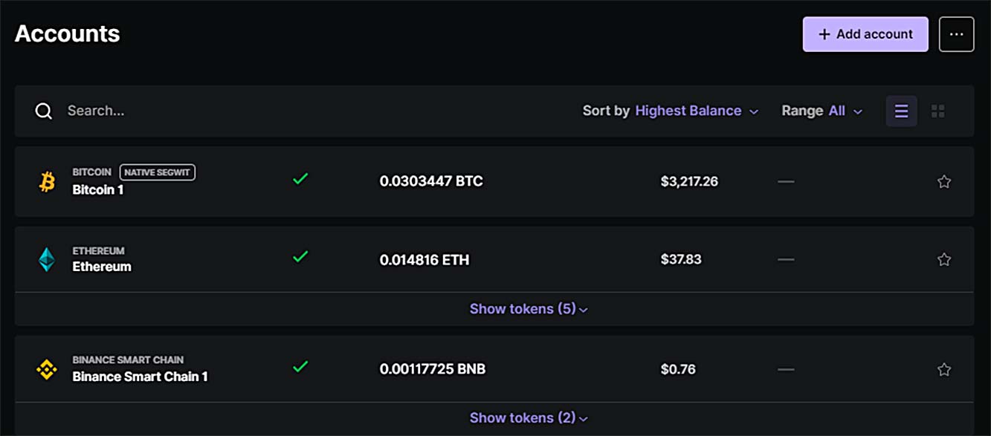Viewport: 991px width, 436px height.
Task: Open the Accounts heading
Action: 67,33
